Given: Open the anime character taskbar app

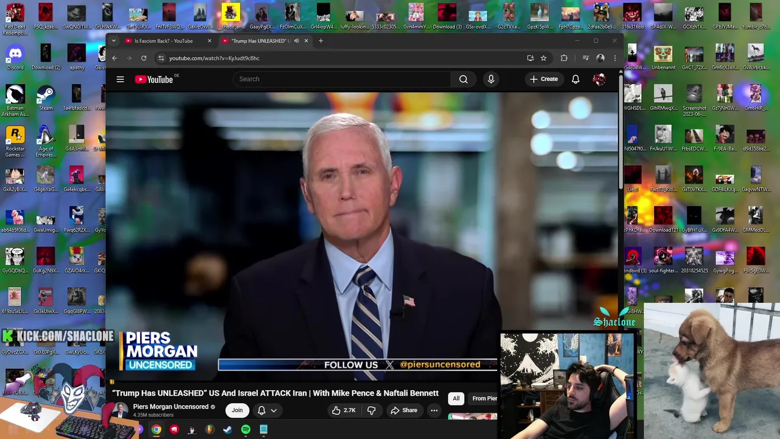Looking at the screenshot, I should click(191, 430).
